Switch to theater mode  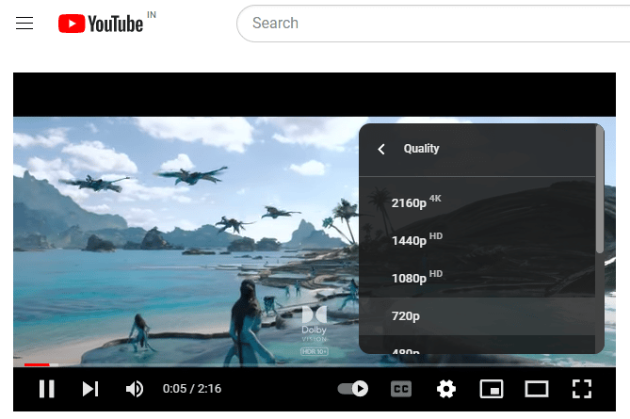coord(537,389)
